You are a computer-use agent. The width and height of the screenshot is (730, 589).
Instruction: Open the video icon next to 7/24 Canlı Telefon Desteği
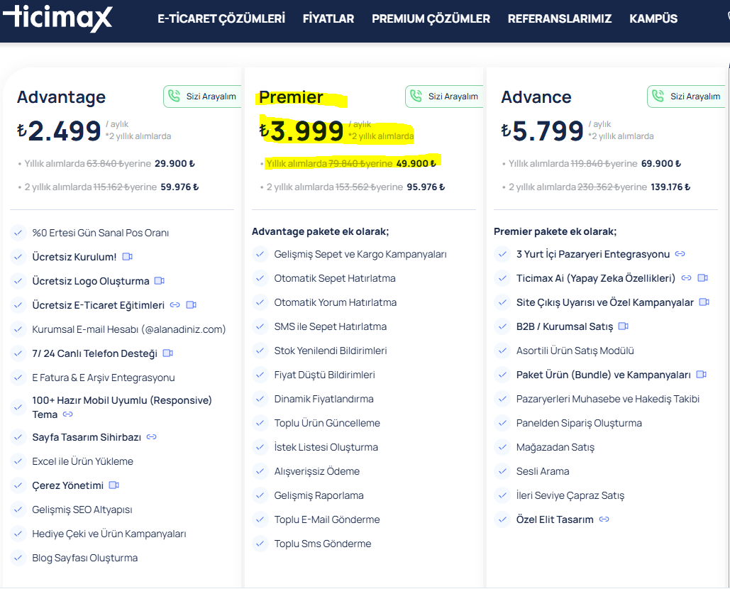168,353
